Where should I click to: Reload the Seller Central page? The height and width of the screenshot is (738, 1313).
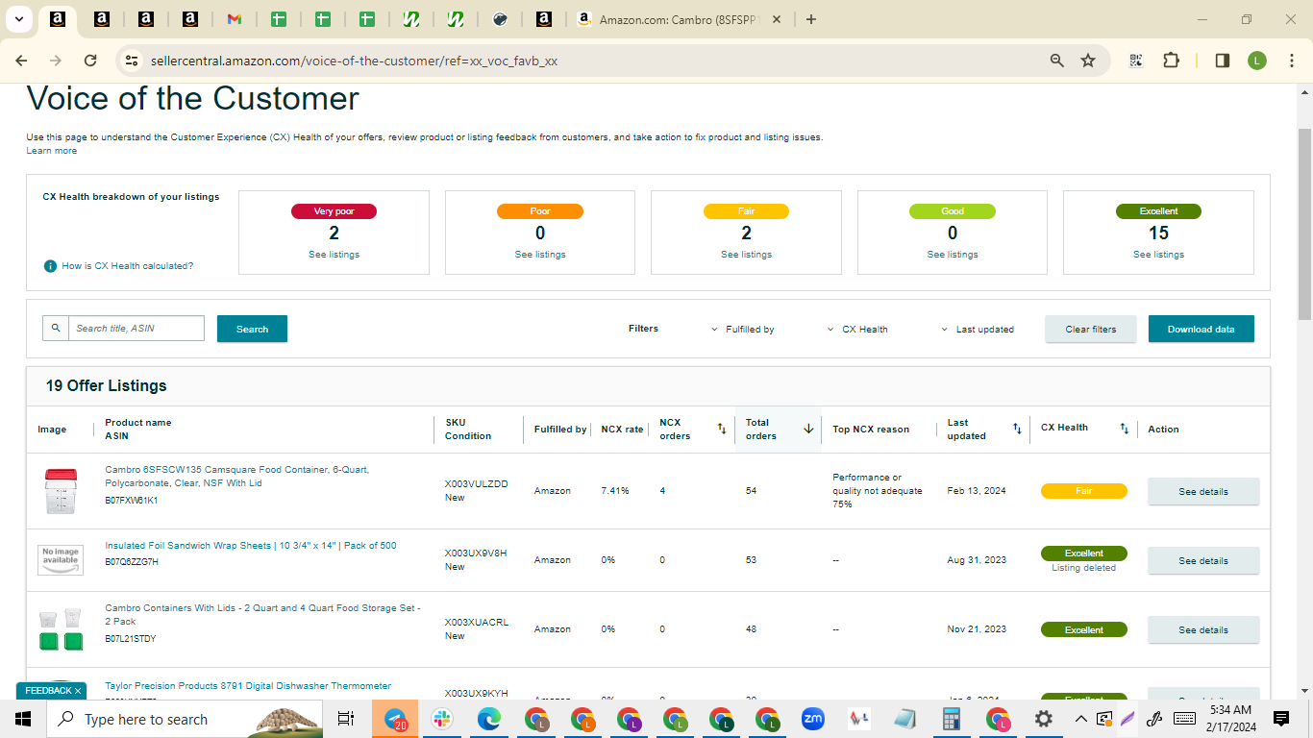click(x=90, y=61)
